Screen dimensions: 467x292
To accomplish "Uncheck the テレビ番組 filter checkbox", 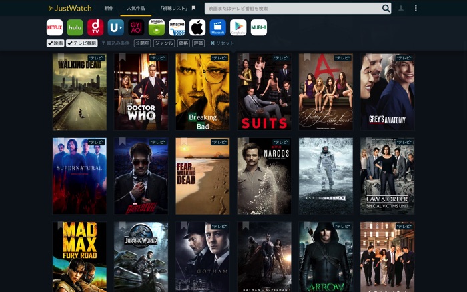I will point(82,43).
